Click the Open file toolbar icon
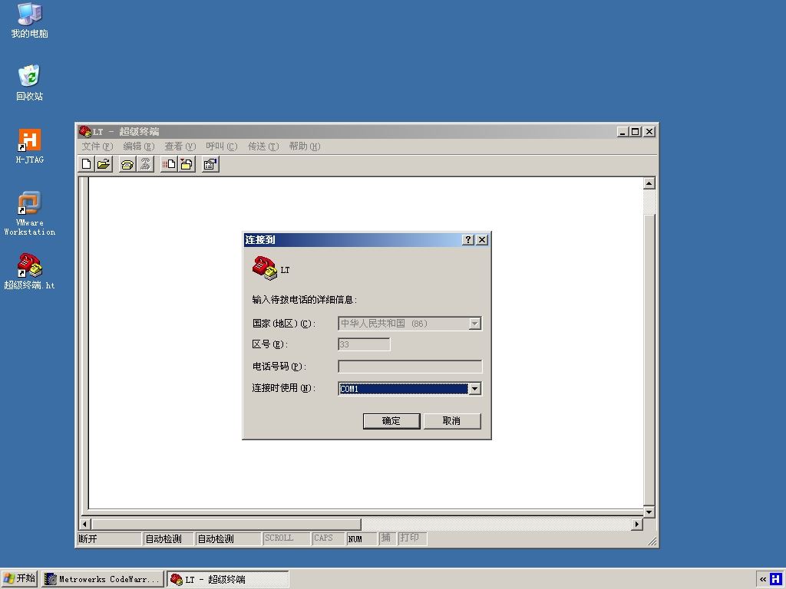 tap(104, 164)
